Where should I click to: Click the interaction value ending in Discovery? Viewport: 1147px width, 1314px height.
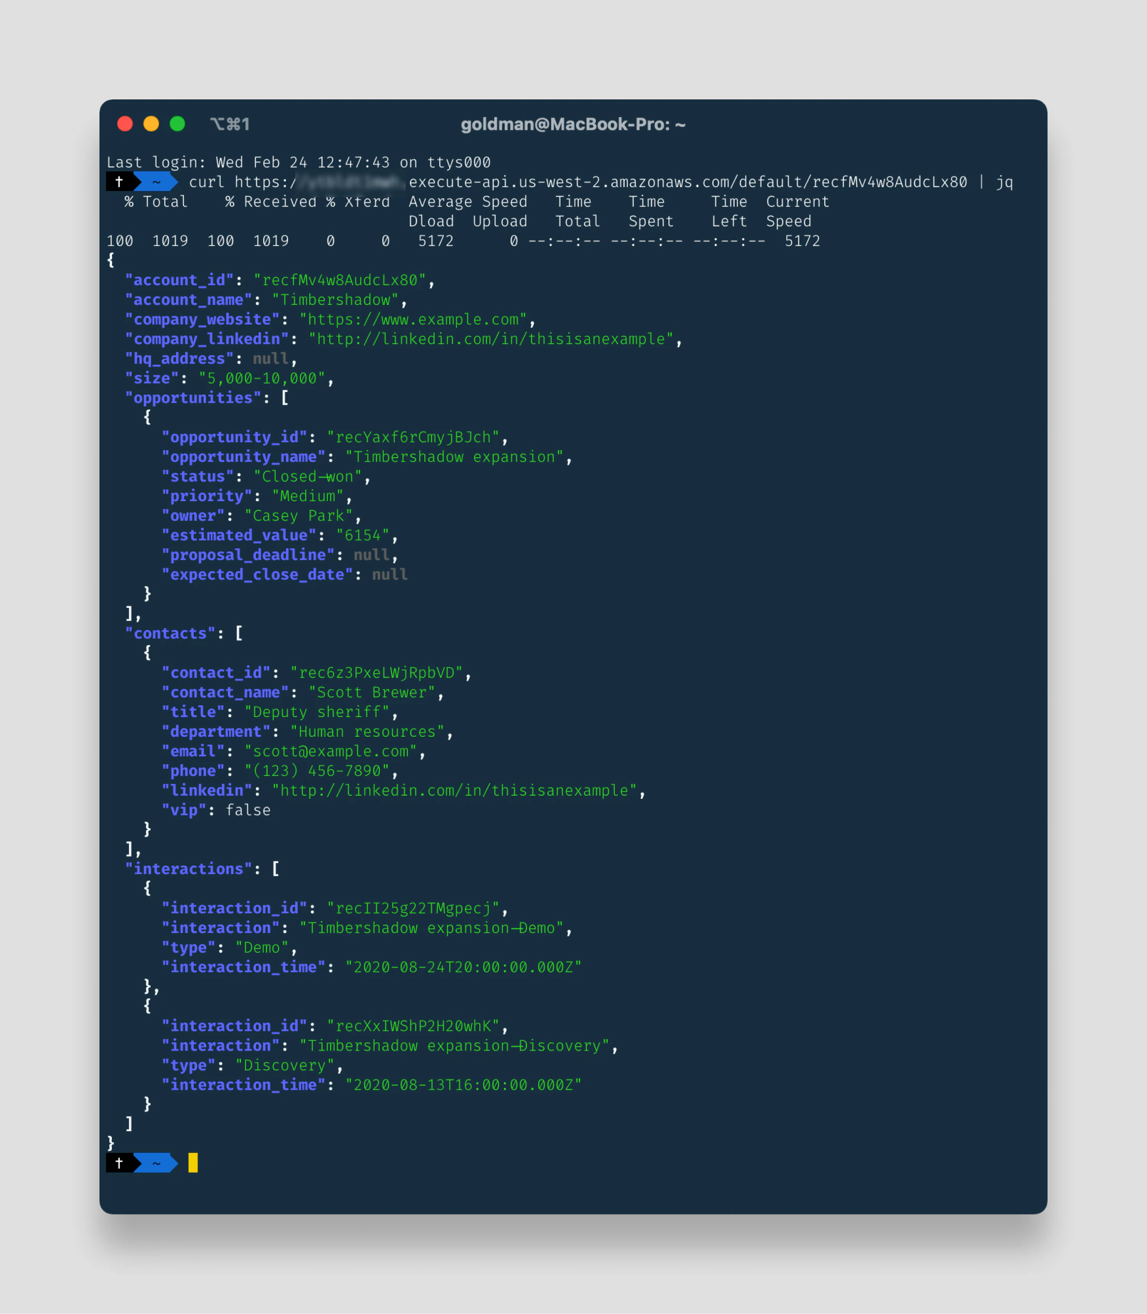click(454, 1046)
